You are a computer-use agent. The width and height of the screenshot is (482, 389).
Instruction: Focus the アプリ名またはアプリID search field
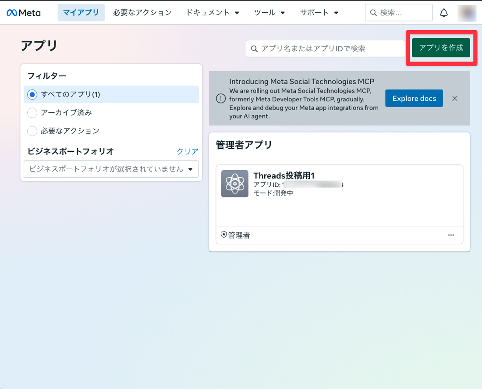click(x=326, y=49)
